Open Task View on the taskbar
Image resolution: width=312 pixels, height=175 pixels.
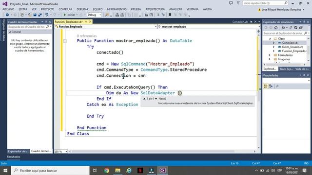[95, 171]
